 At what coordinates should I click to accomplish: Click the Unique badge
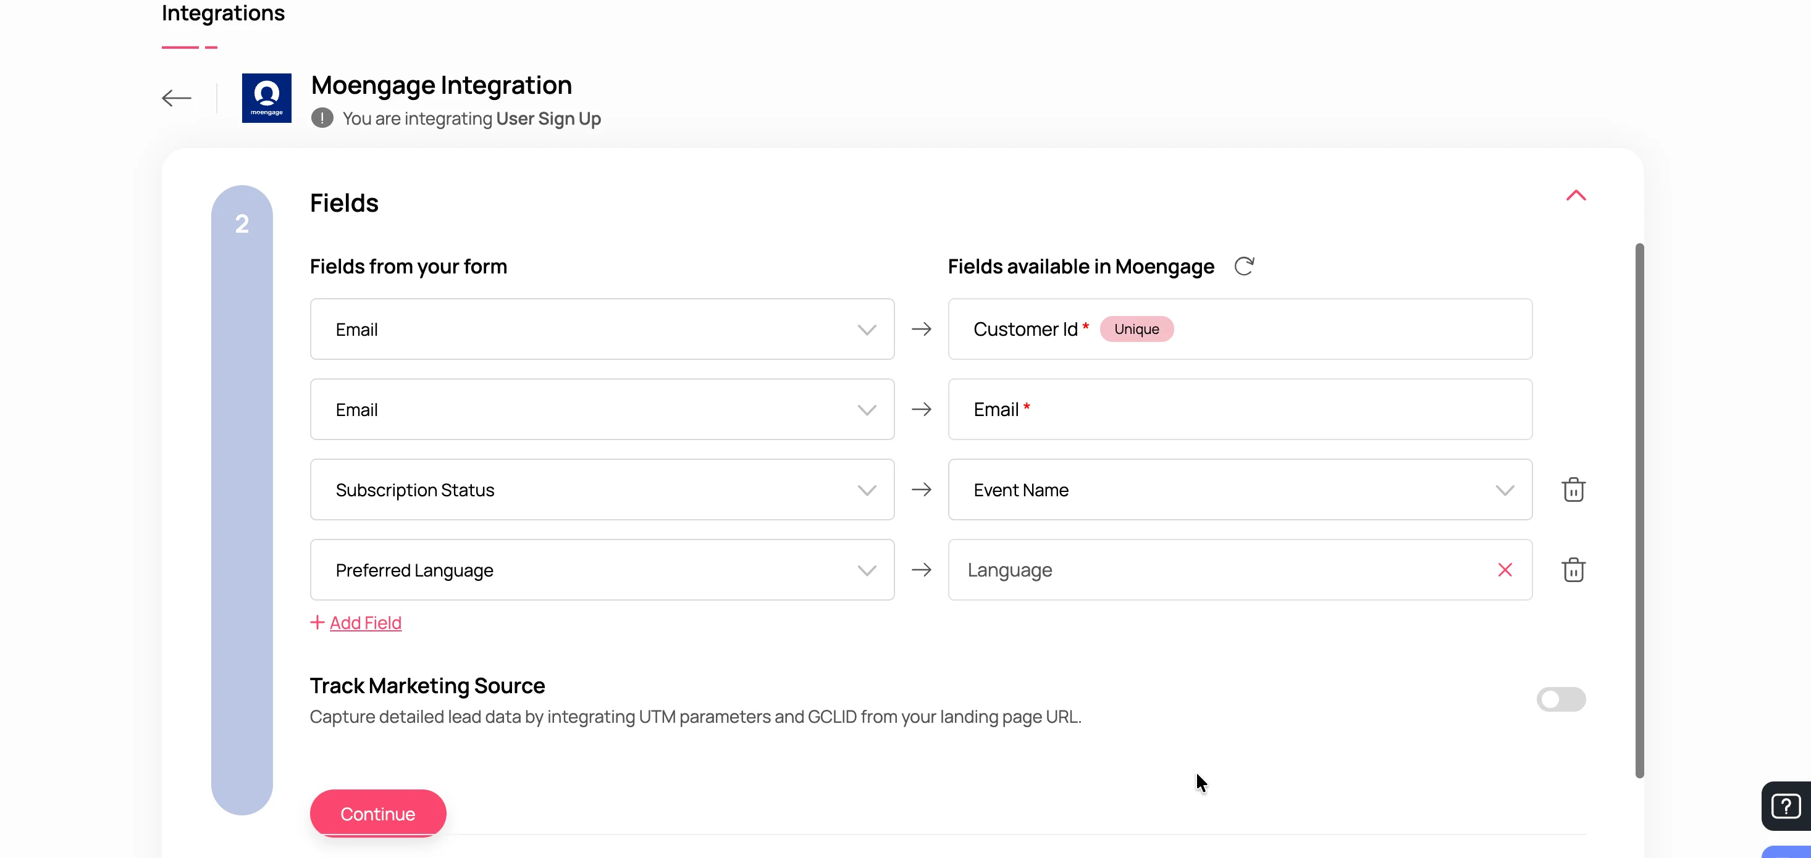[1136, 329]
